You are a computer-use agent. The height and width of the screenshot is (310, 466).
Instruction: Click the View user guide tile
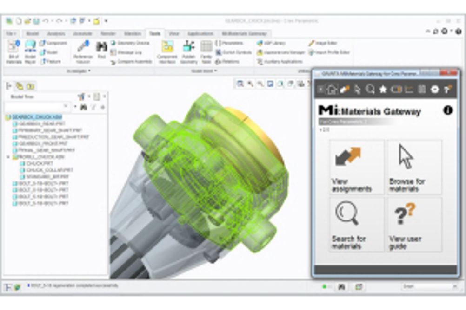click(414, 225)
